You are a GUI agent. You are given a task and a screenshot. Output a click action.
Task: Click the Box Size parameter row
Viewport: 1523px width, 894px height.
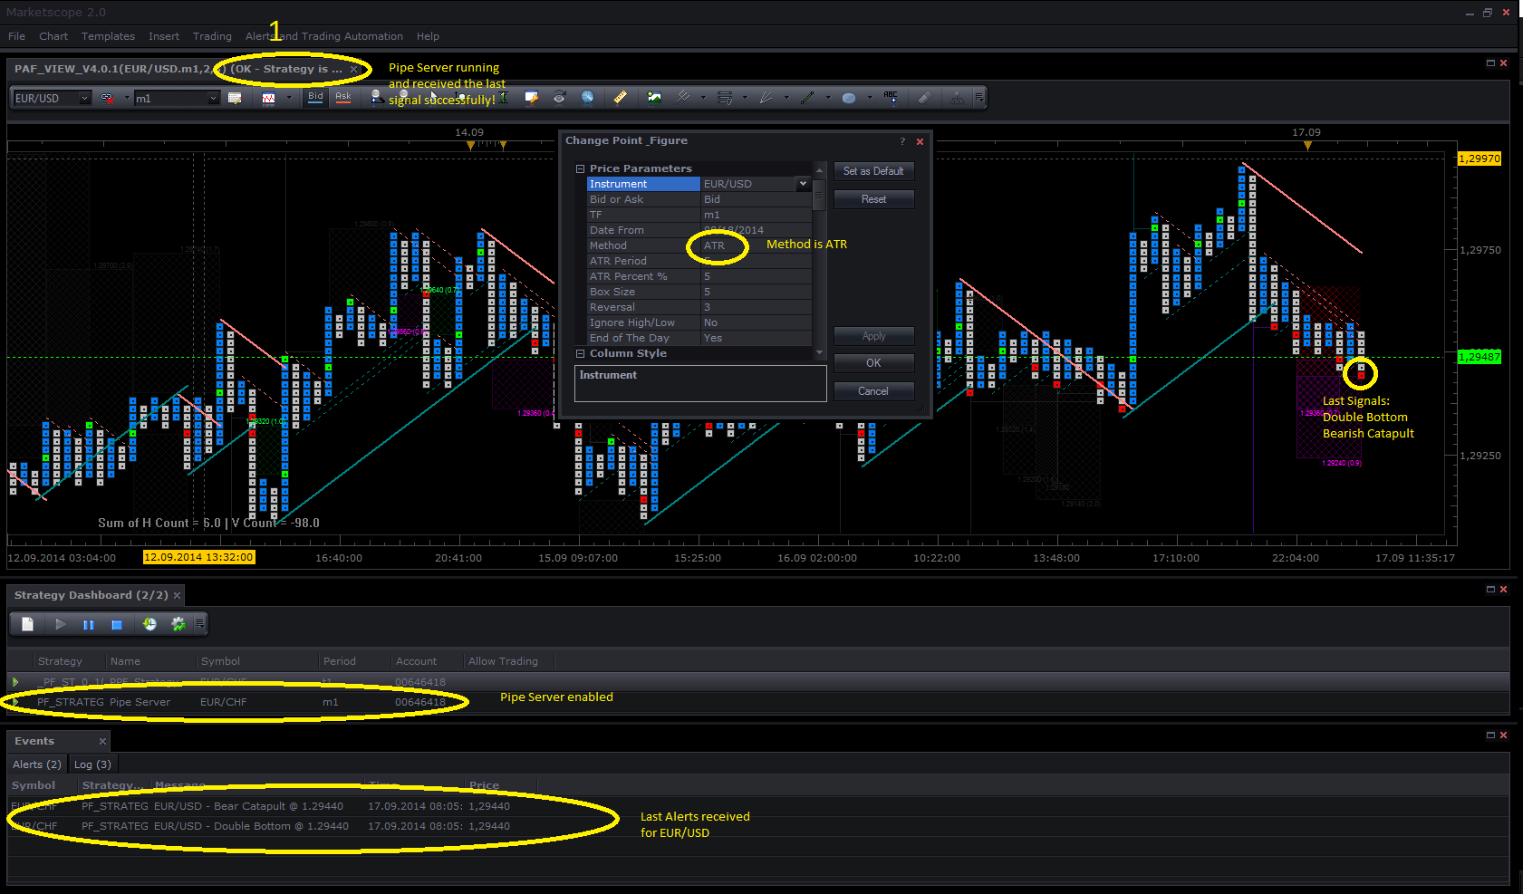coord(699,292)
